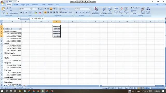Toggle center horizontal alignment
This screenshot has width=166, height=93.
48,12
